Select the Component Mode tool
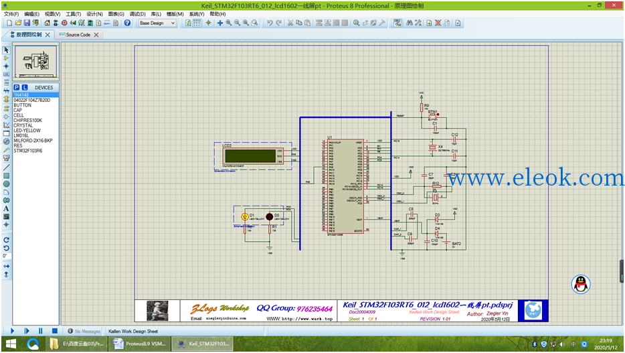625x353 pixels. (x=6, y=58)
